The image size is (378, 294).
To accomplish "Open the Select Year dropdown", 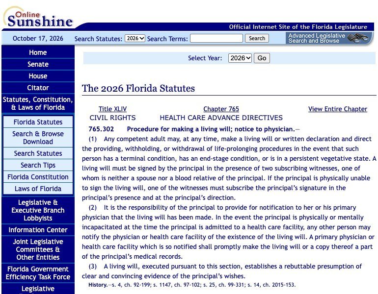I will (240, 58).
